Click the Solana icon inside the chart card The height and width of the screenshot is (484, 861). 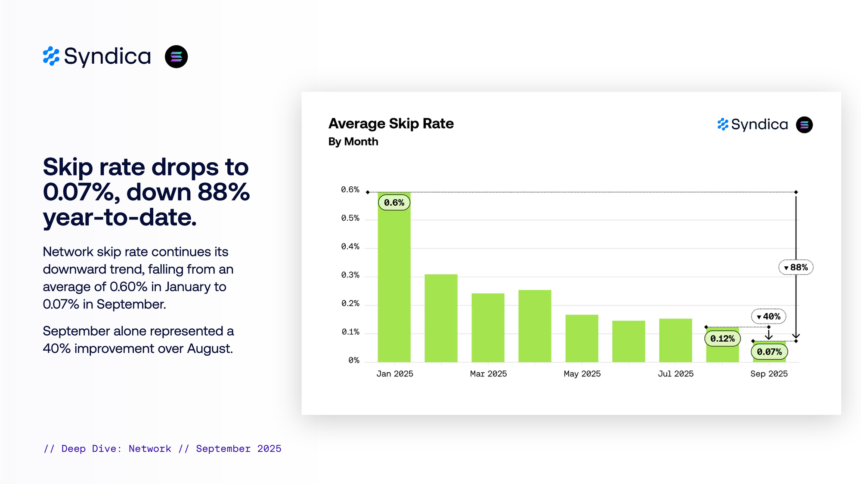coord(804,125)
